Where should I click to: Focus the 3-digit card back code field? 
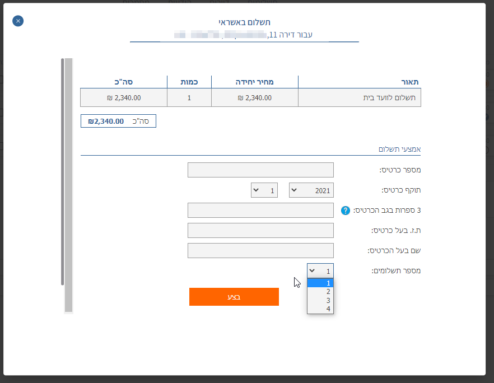[x=260, y=211]
